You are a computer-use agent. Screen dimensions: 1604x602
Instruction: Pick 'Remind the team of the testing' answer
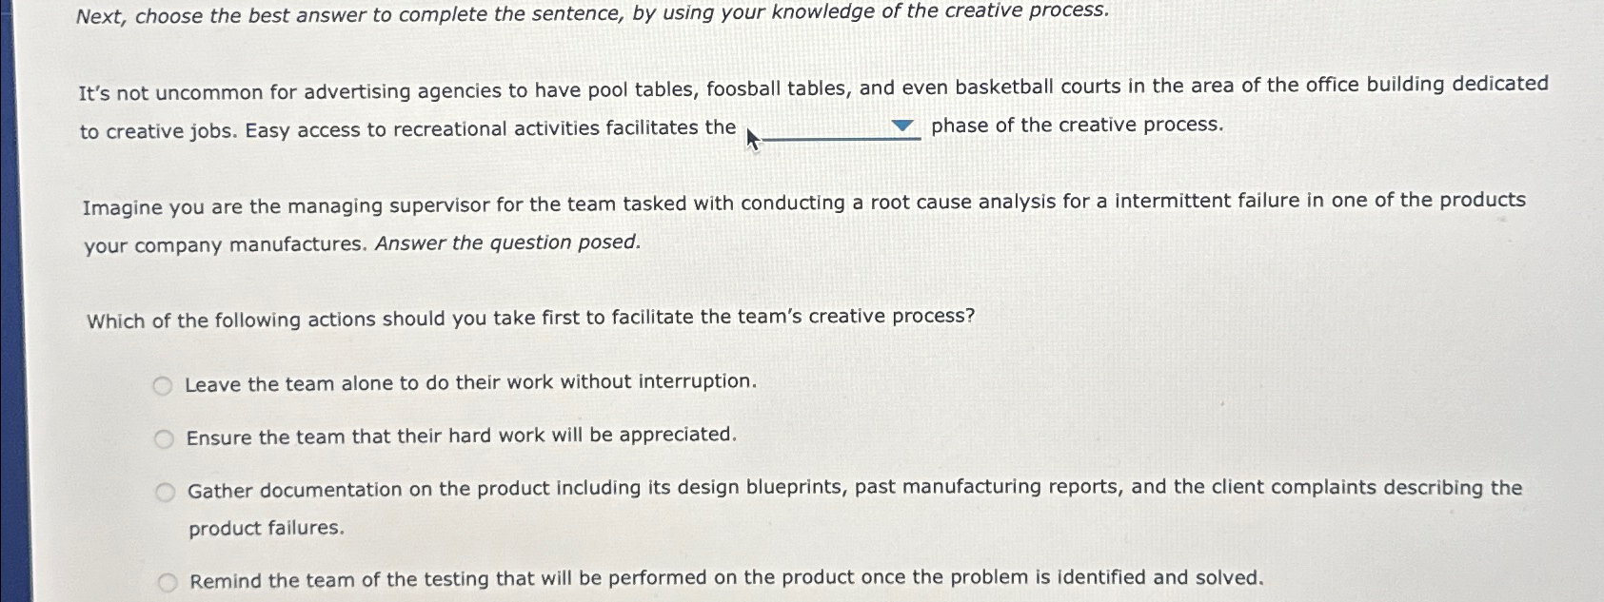pyautogui.click(x=724, y=577)
